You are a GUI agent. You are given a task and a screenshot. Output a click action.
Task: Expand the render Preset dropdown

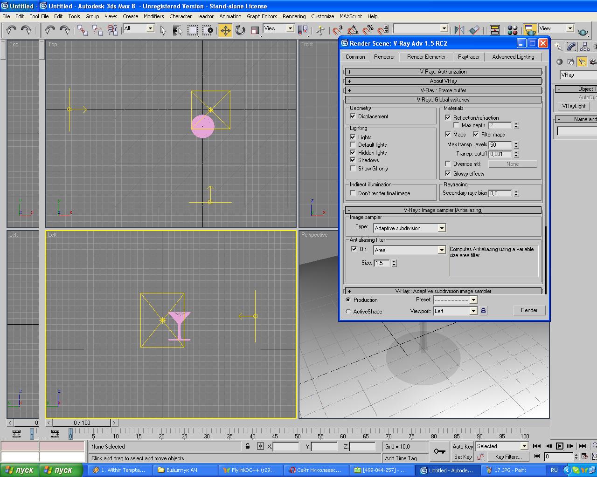click(455, 300)
